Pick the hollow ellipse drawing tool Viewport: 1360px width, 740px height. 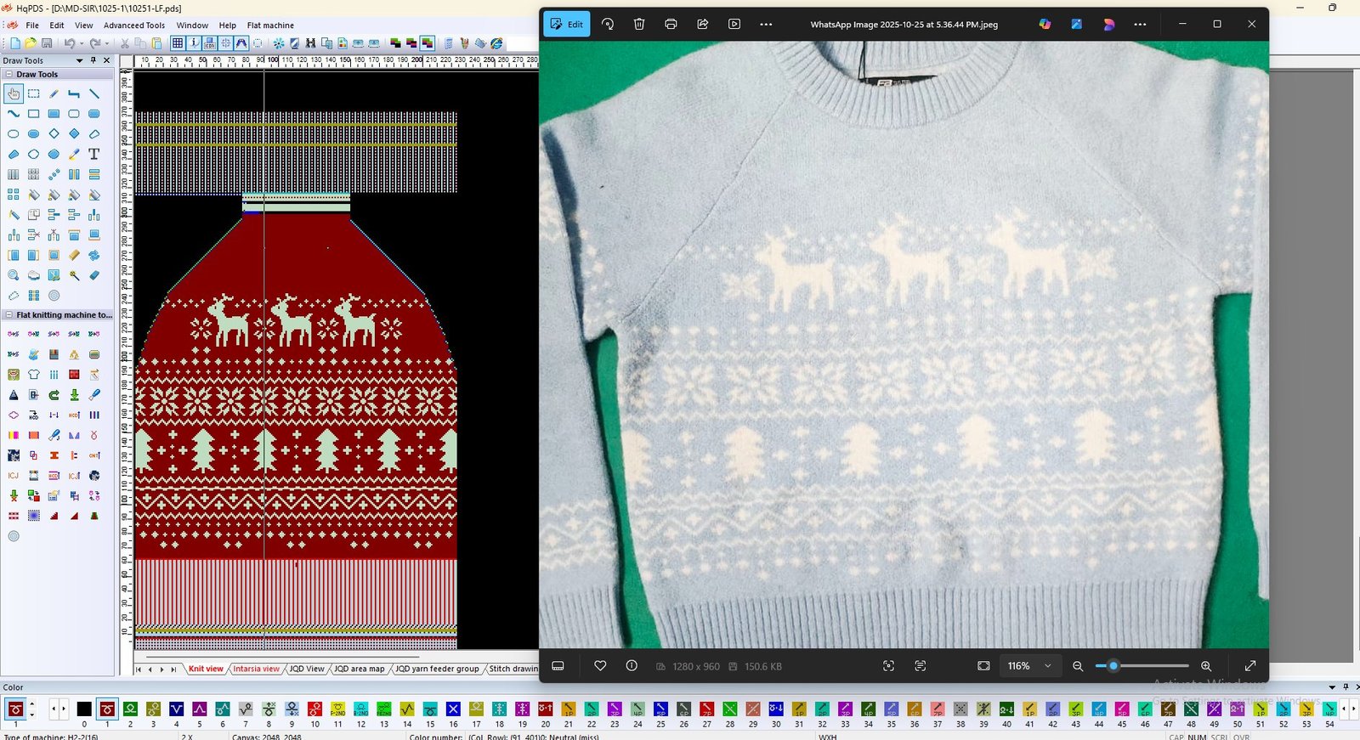tap(14, 134)
